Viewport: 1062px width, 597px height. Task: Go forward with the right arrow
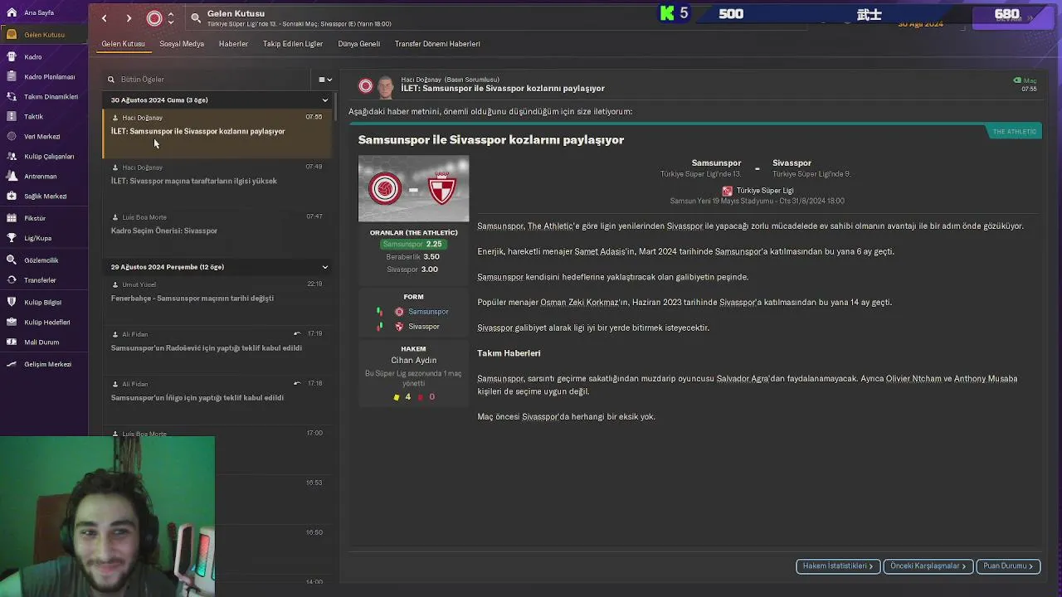click(129, 17)
